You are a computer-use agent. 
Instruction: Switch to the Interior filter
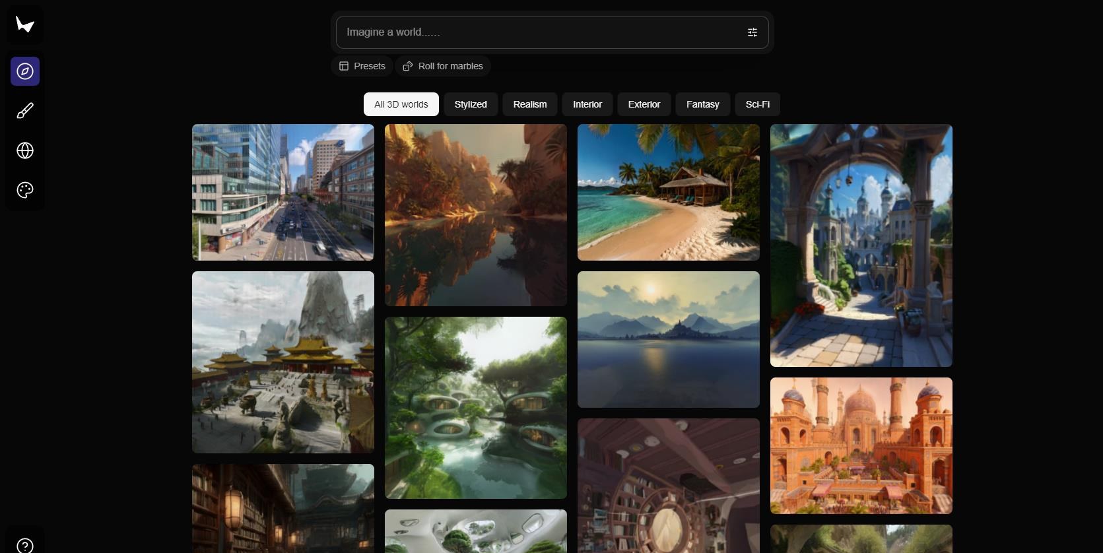pos(587,104)
